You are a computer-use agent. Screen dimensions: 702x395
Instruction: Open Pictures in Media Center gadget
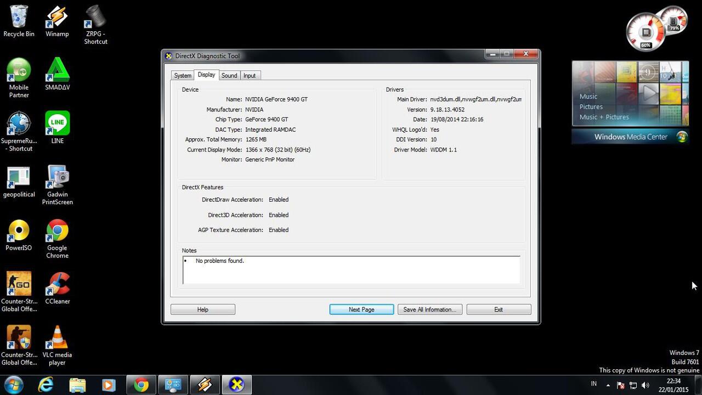(591, 107)
